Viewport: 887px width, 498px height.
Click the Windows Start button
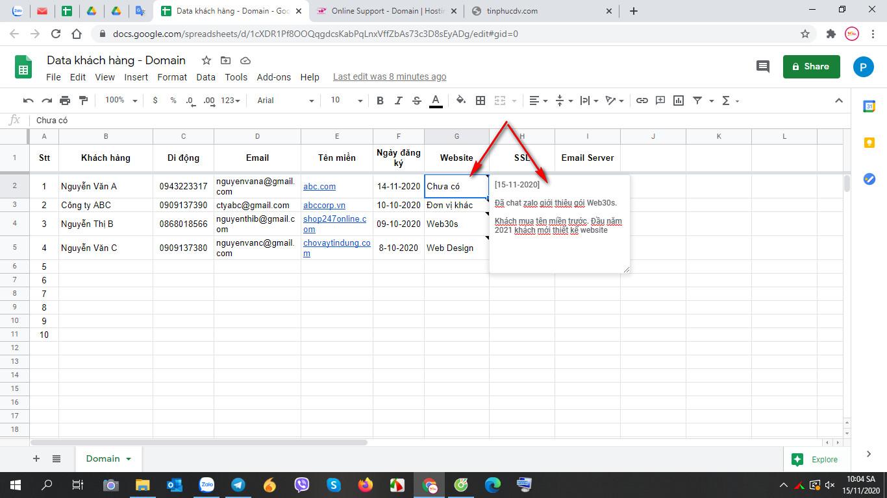[x=16, y=485]
